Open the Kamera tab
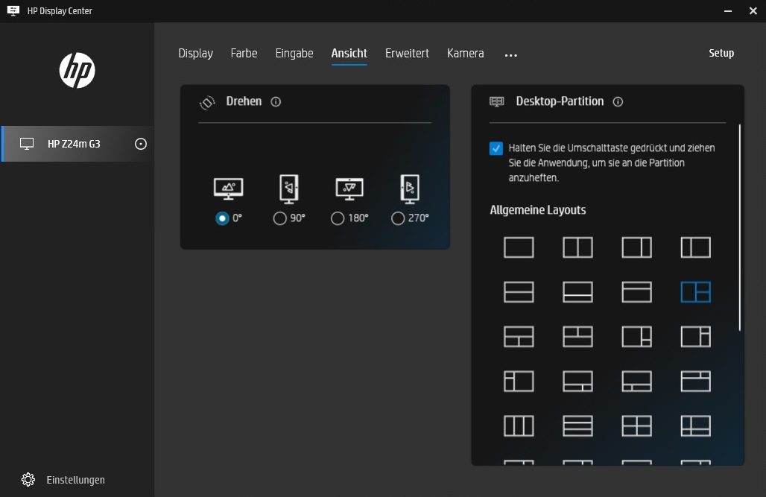This screenshot has width=766, height=497. (465, 54)
